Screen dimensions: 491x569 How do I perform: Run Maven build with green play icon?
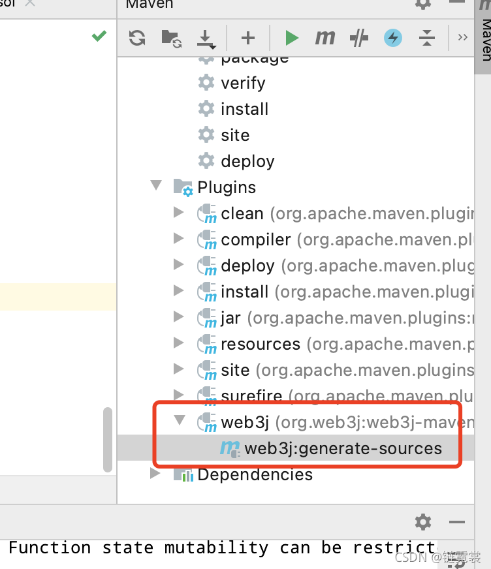(x=292, y=38)
